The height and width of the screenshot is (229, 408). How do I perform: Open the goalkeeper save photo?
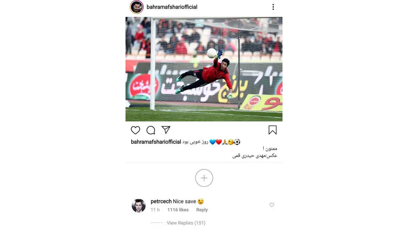tap(204, 69)
